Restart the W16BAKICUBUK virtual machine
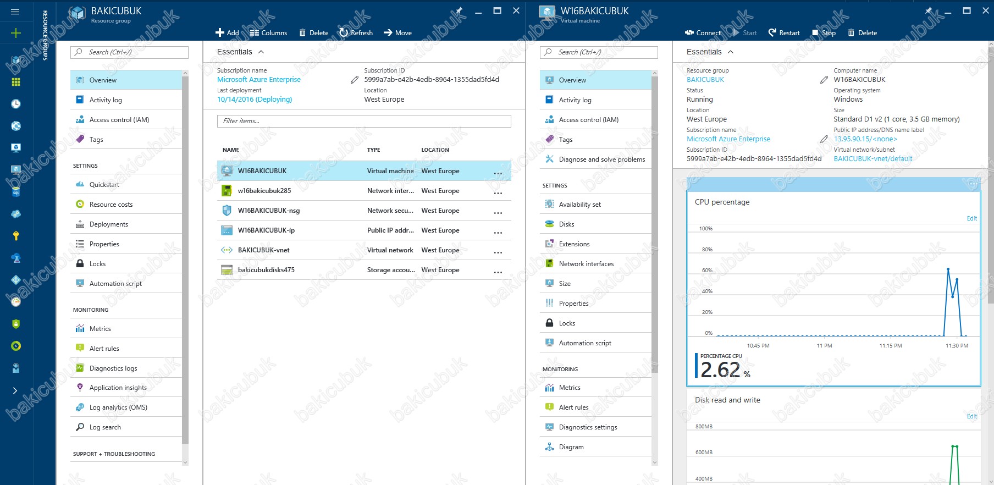Screen dimensions: 994x485 784,33
